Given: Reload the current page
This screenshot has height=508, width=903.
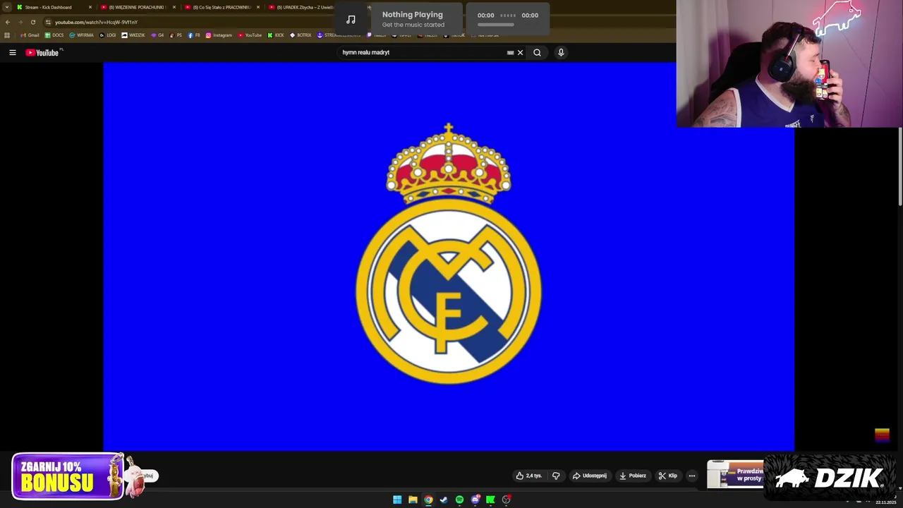Looking at the screenshot, I should coord(32,22).
